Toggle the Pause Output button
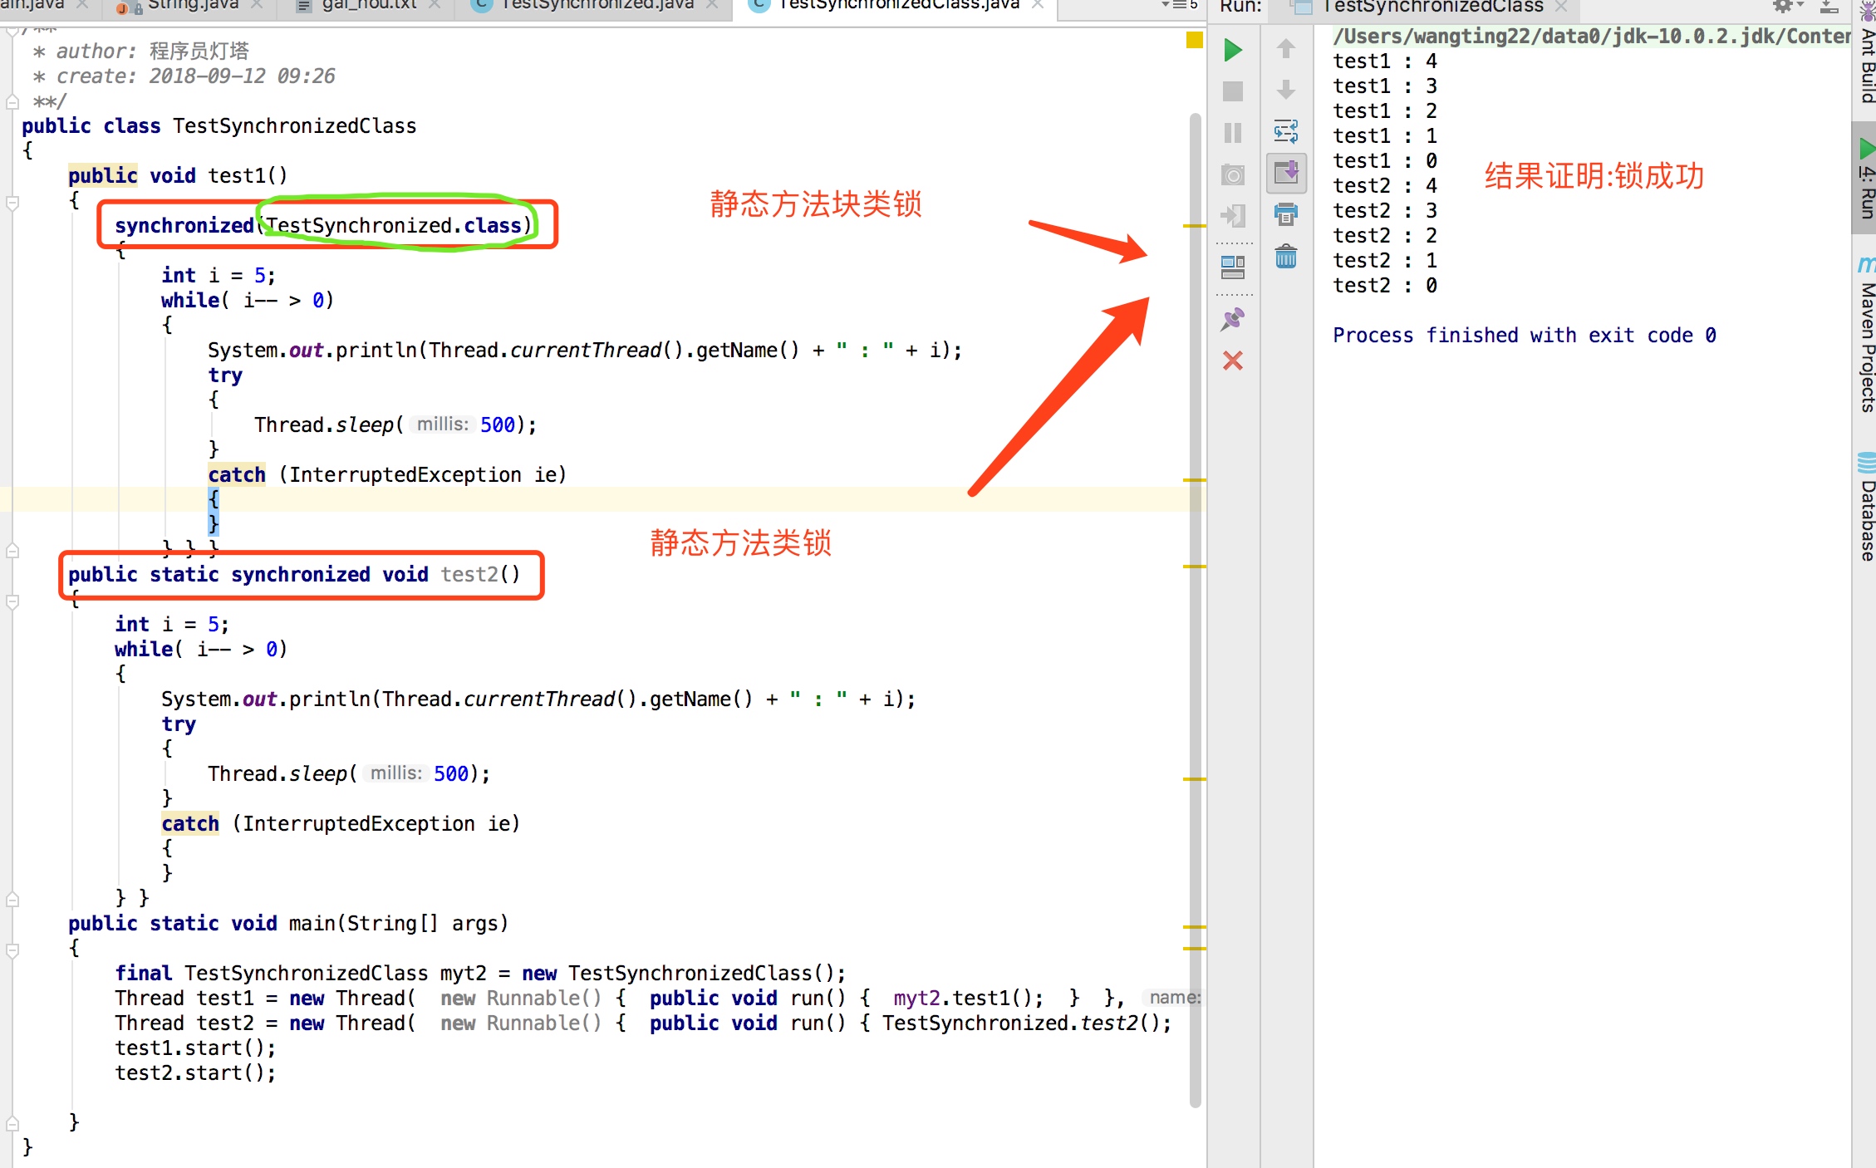 coord(1233,133)
